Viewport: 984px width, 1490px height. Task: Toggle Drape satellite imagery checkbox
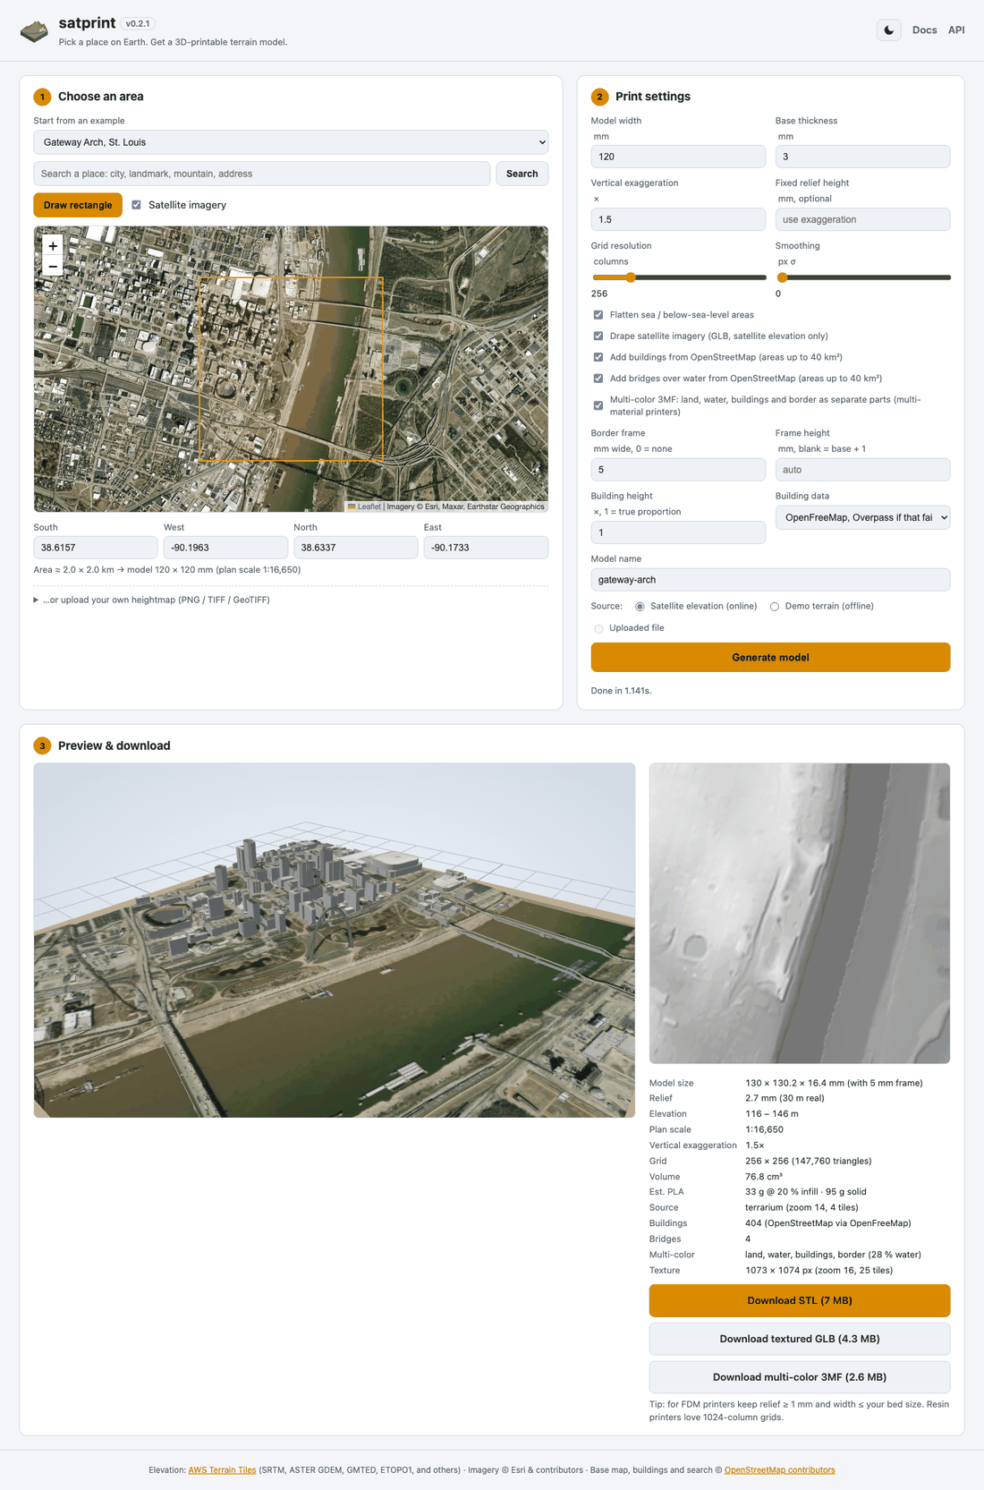[598, 336]
